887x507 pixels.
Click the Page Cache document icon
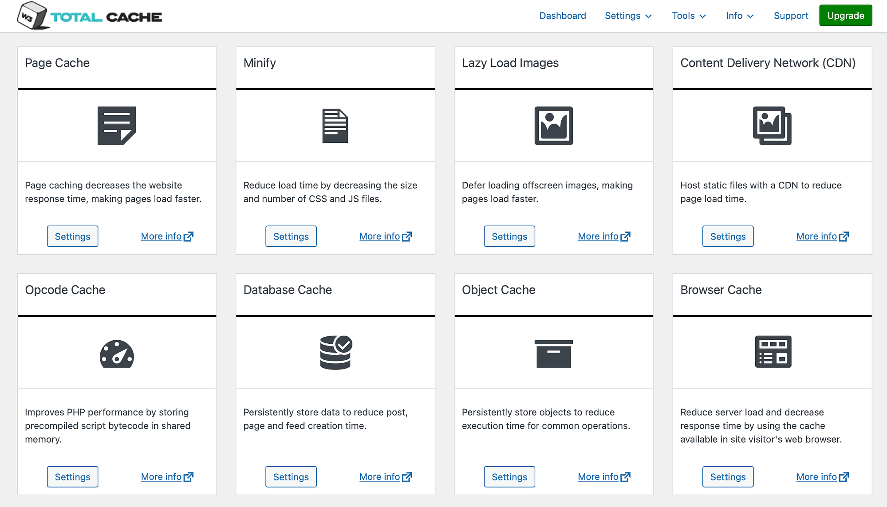(116, 126)
